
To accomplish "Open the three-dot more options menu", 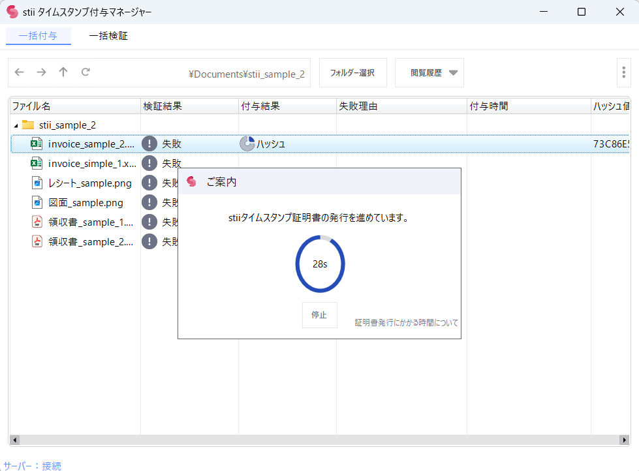I will 623,72.
